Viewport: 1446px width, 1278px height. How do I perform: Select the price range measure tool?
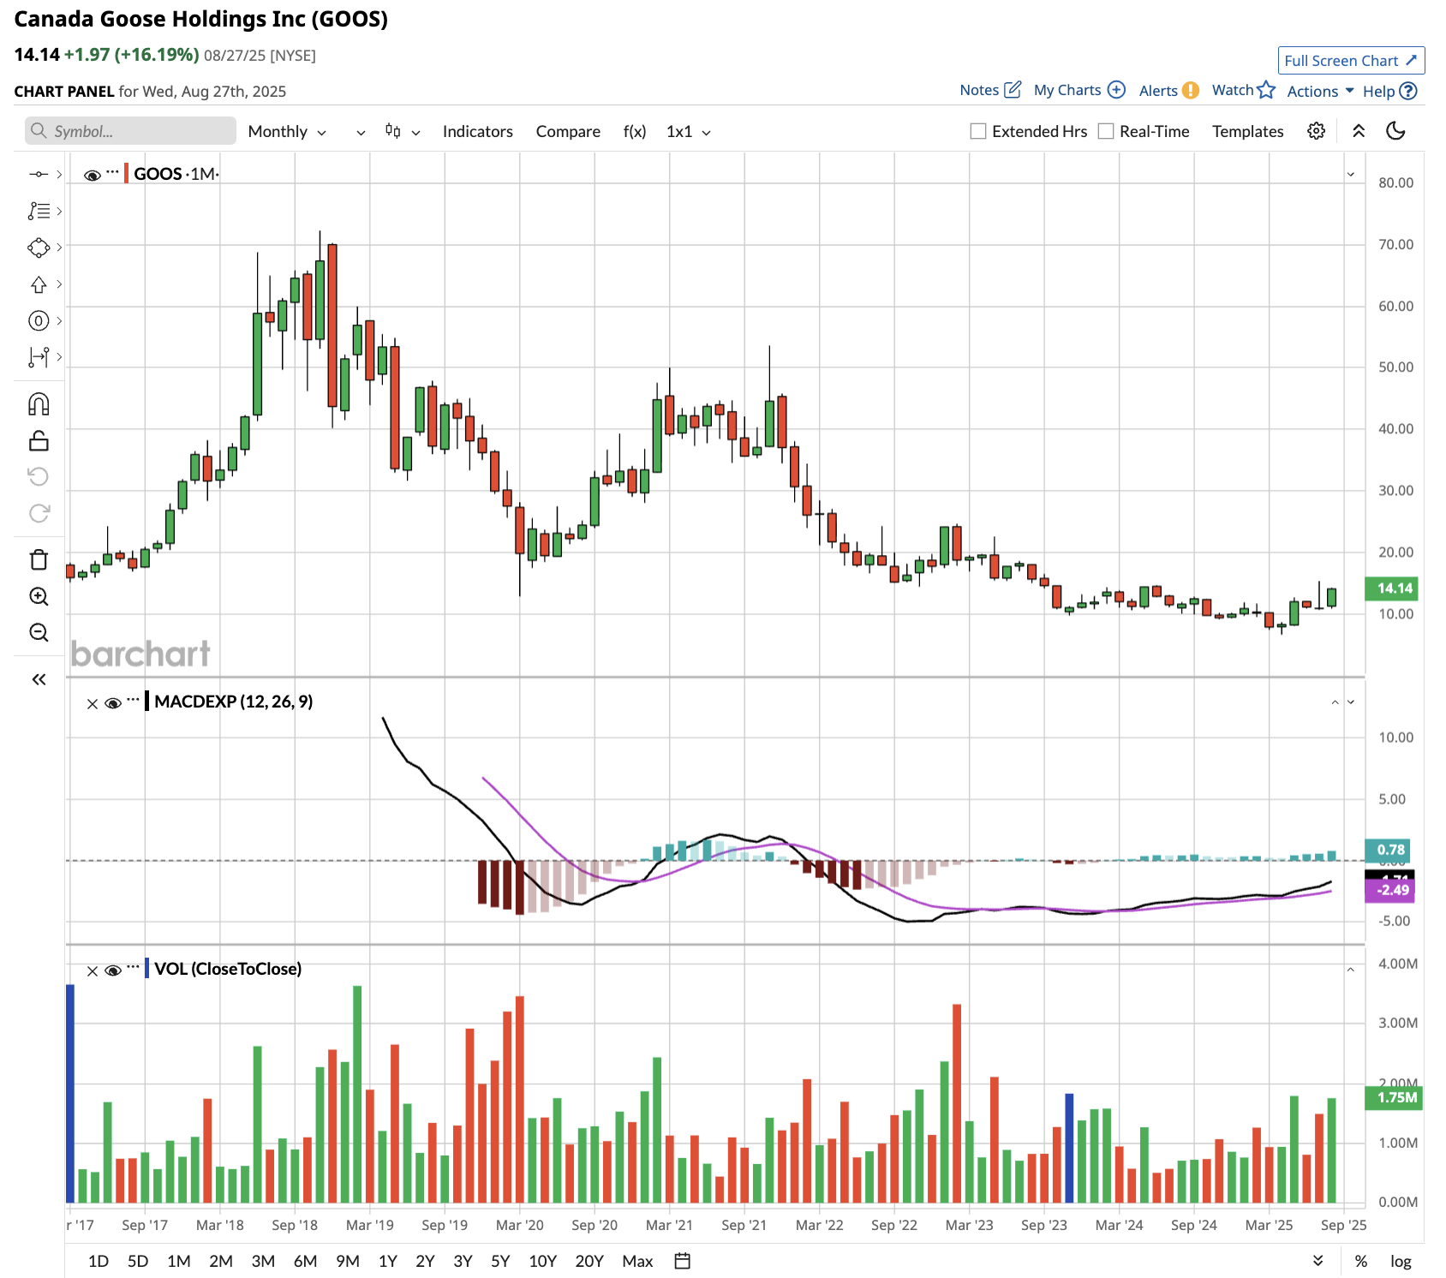pos(39,357)
